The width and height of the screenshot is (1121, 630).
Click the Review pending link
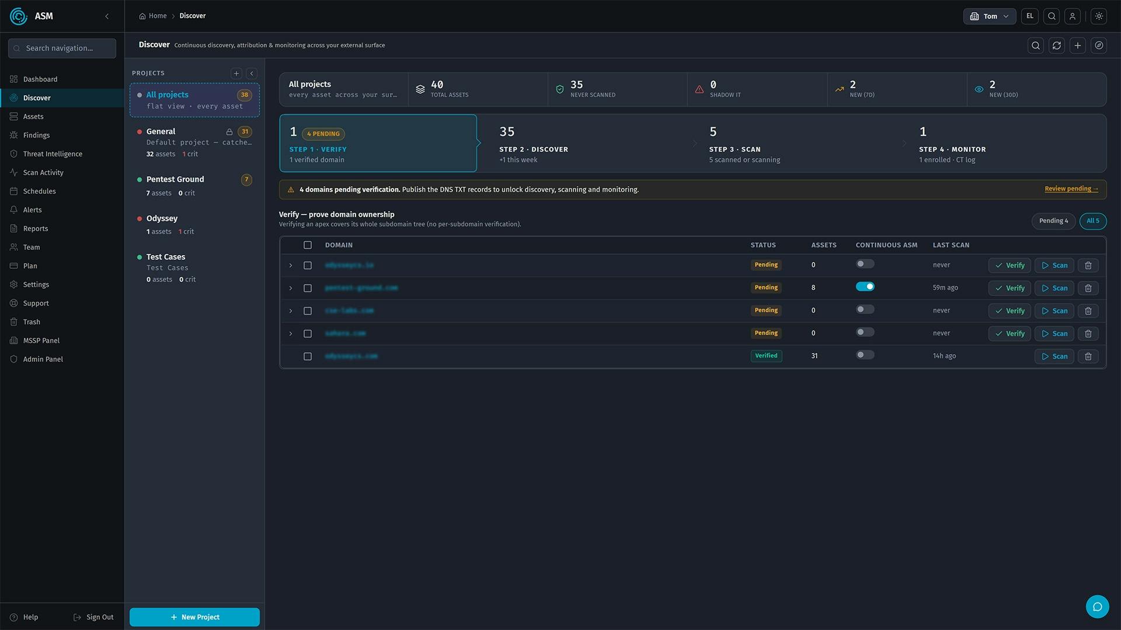(1071, 189)
